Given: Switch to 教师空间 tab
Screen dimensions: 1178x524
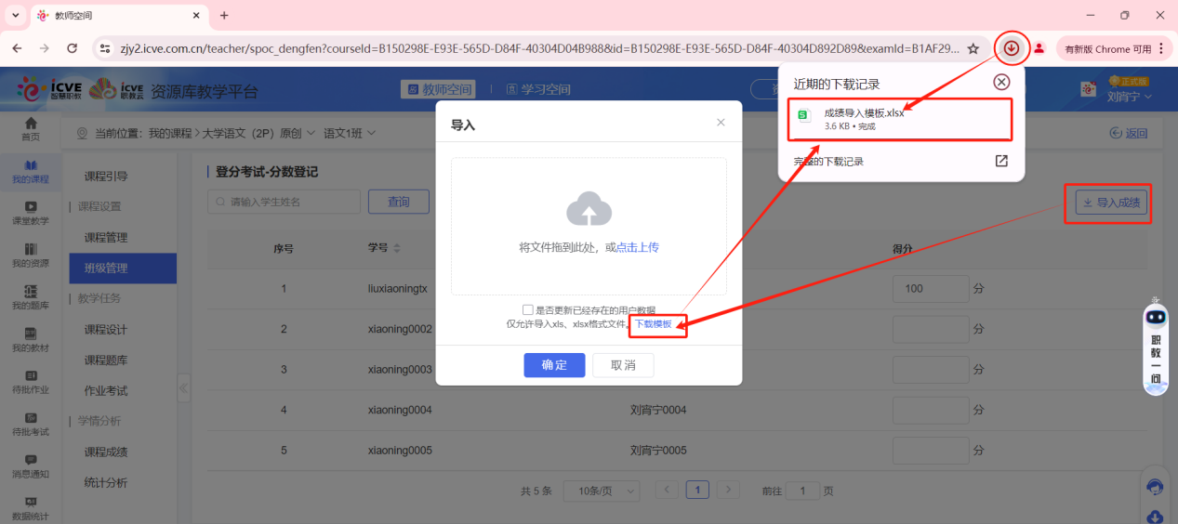Looking at the screenshot, I should point(438,89).
